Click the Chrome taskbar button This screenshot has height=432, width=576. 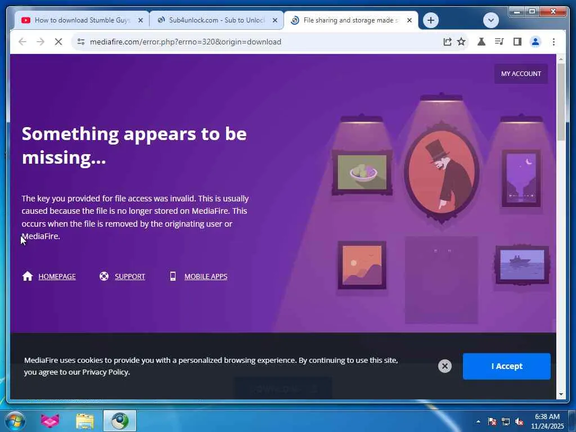(120, 421)
